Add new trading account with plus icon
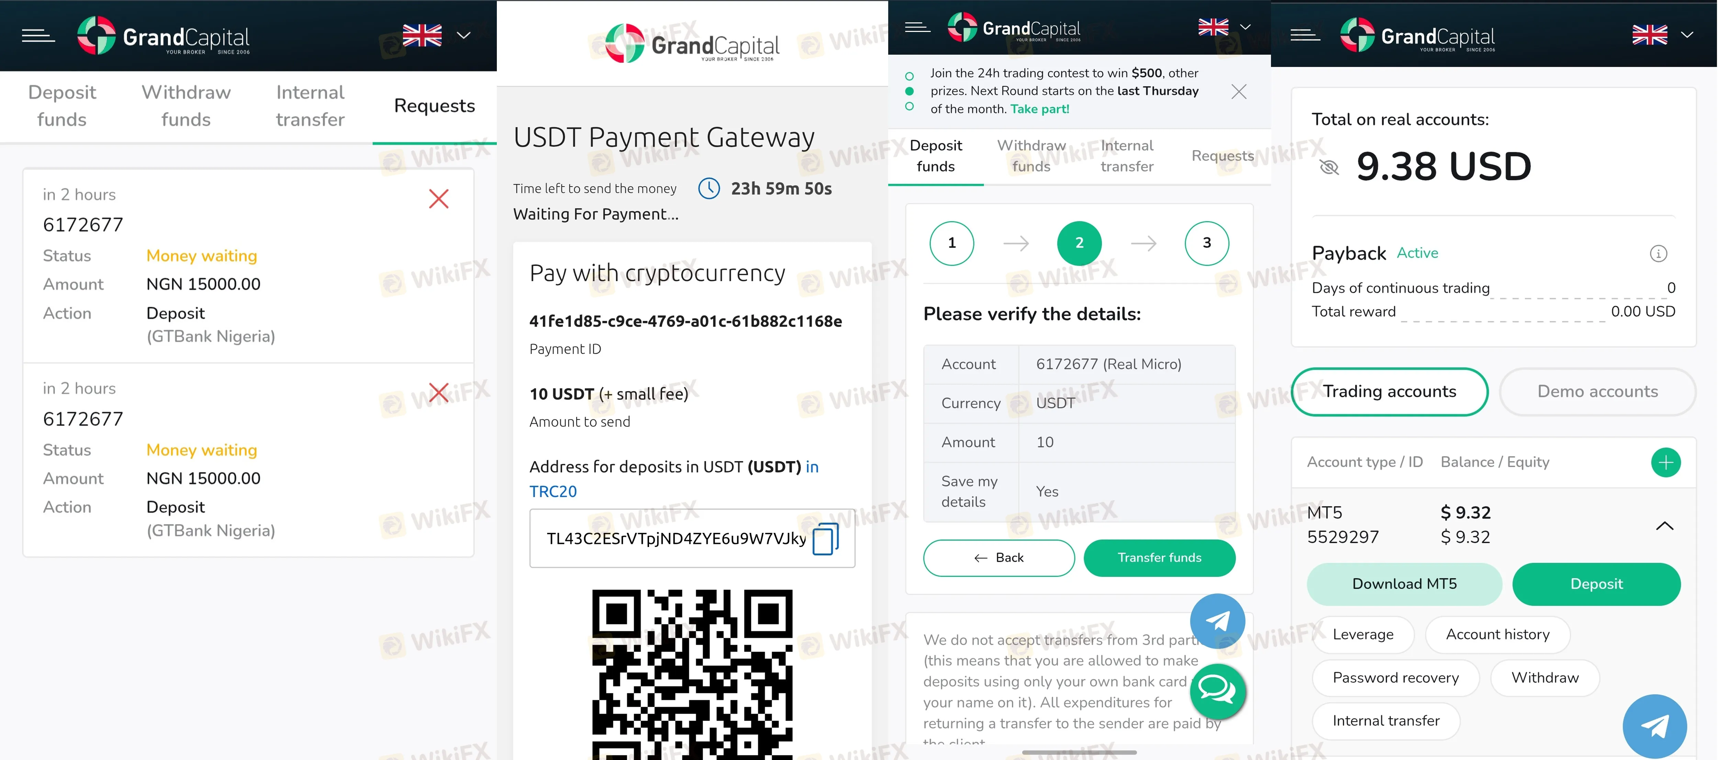Viewport: 1718px width, 760px height. [1665, 462]
